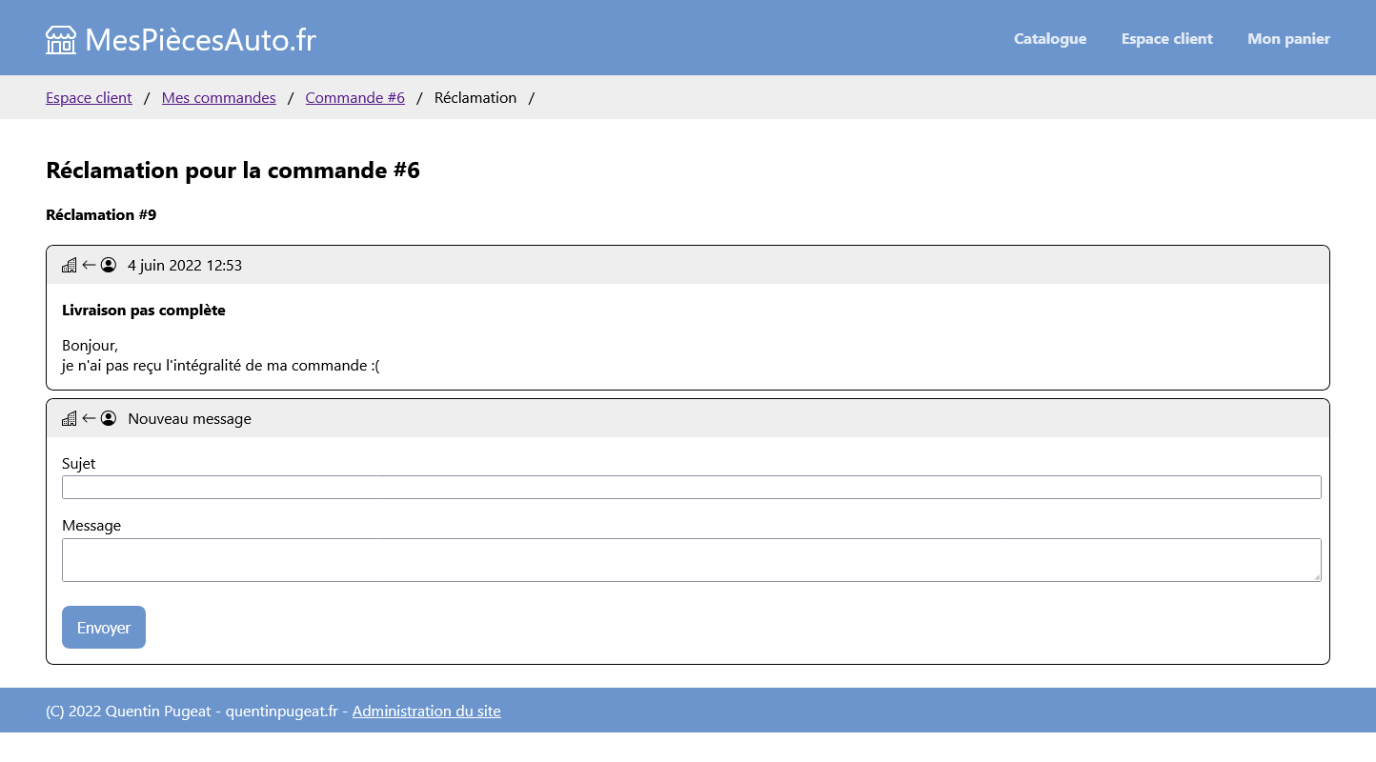Click the arrow icon in the Nouveau message header
Image resolution: width=1376 pixels, height=762 pixels.
(89, 419)
